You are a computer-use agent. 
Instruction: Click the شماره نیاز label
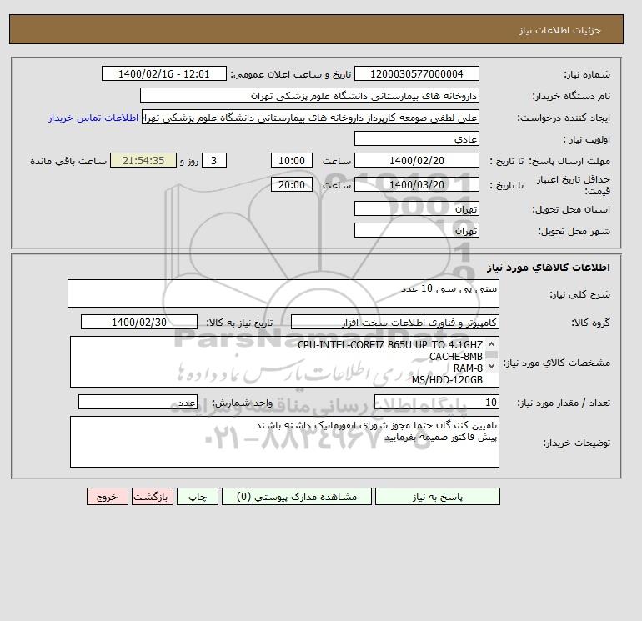click(x=587, y=74)
